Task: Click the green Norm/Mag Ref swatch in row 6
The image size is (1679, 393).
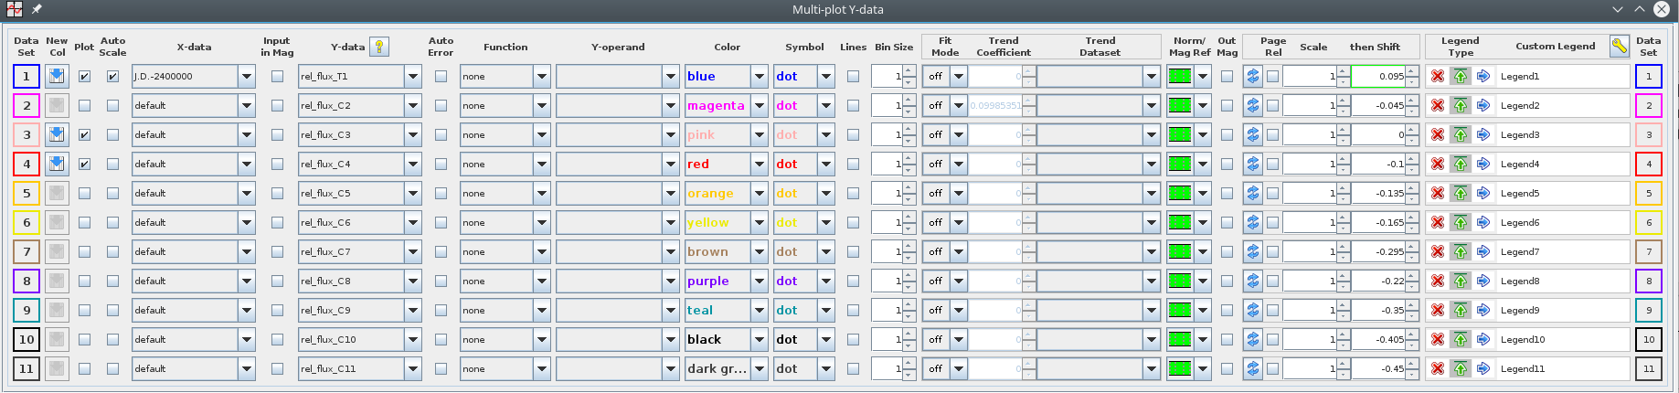Action: [x=1180, y=222]
